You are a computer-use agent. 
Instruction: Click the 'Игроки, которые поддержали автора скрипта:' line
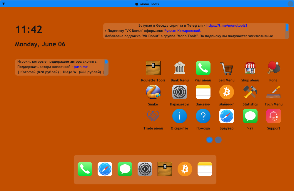57,62
